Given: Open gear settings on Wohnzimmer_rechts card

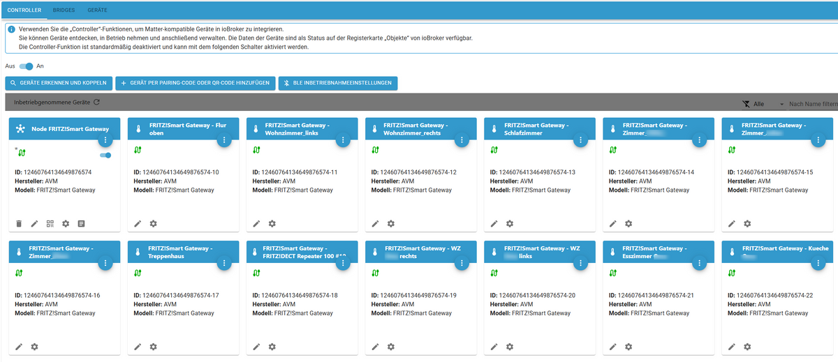Looking at the screenshot, I should (390, 223).
